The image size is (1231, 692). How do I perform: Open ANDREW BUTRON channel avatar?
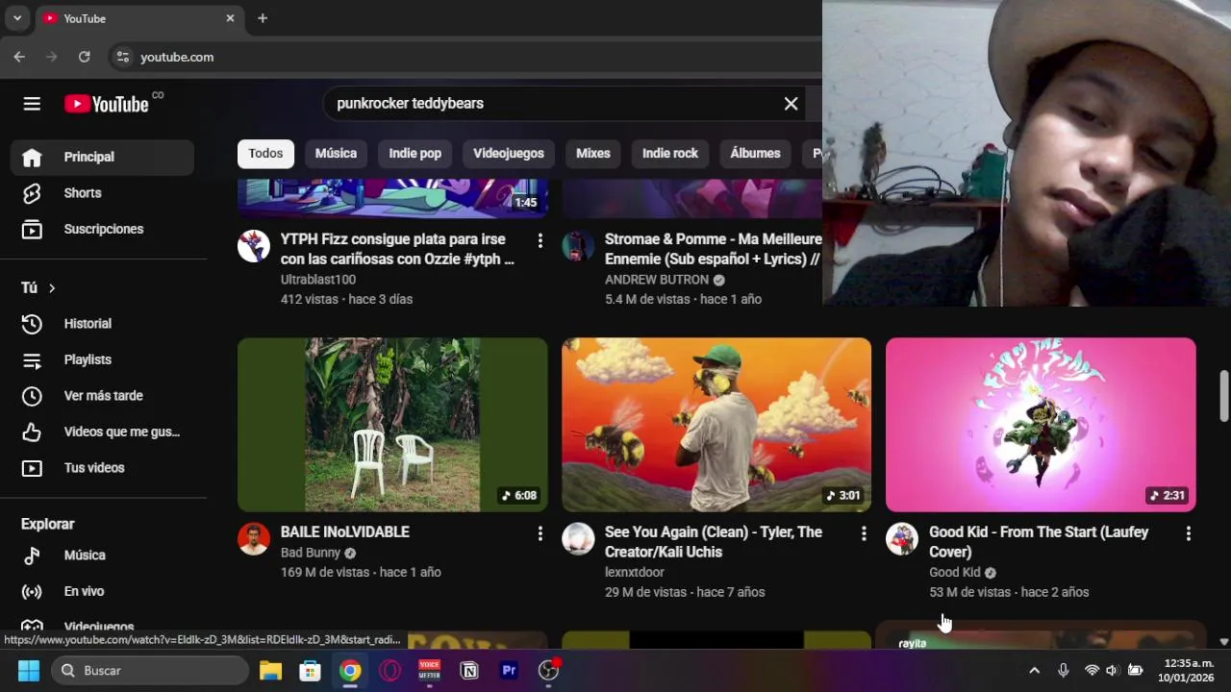click(578, 246)
